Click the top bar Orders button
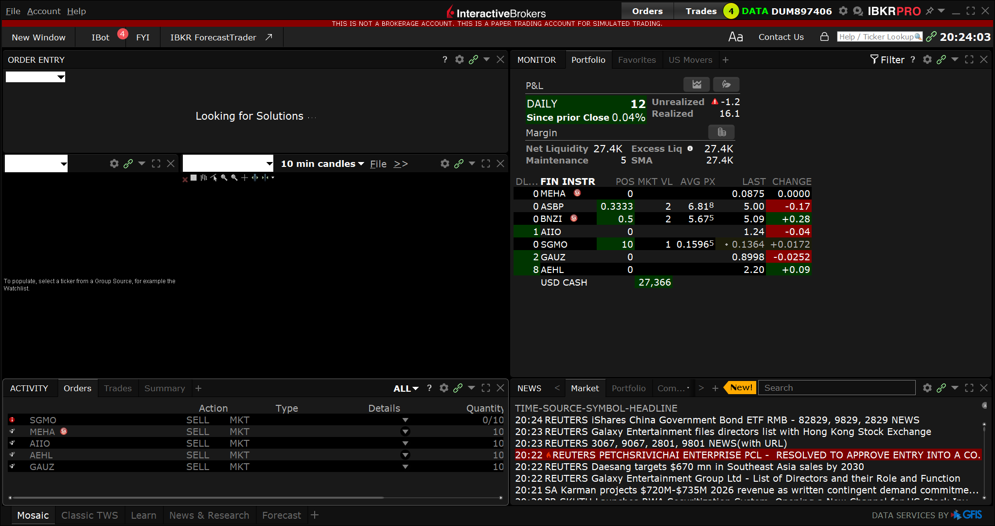 pos(647,11)
